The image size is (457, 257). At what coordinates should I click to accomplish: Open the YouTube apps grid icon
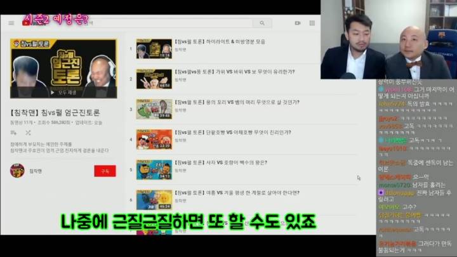(x=312, y=23)
